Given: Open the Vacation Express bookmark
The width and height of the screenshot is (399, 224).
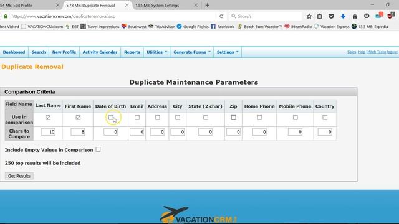Looking at the screenshot, I should coord(332,26).
